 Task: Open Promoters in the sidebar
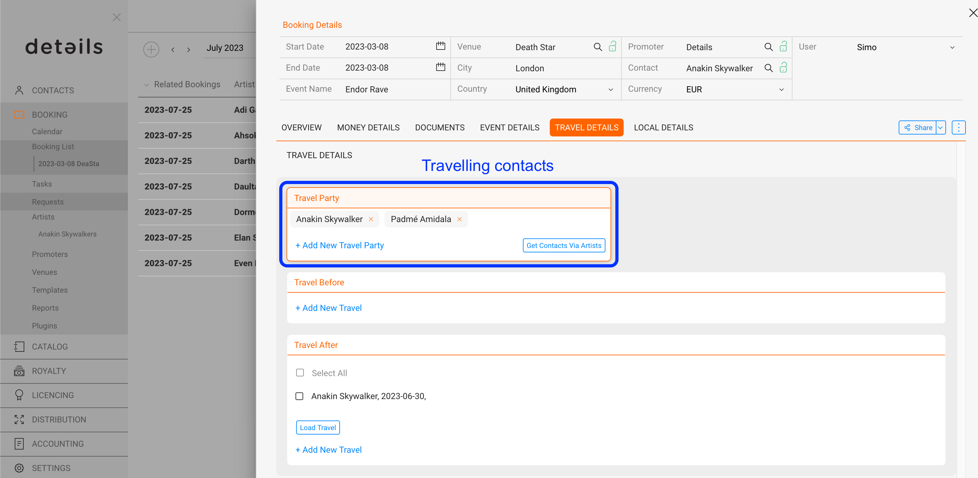pos(50,254)
